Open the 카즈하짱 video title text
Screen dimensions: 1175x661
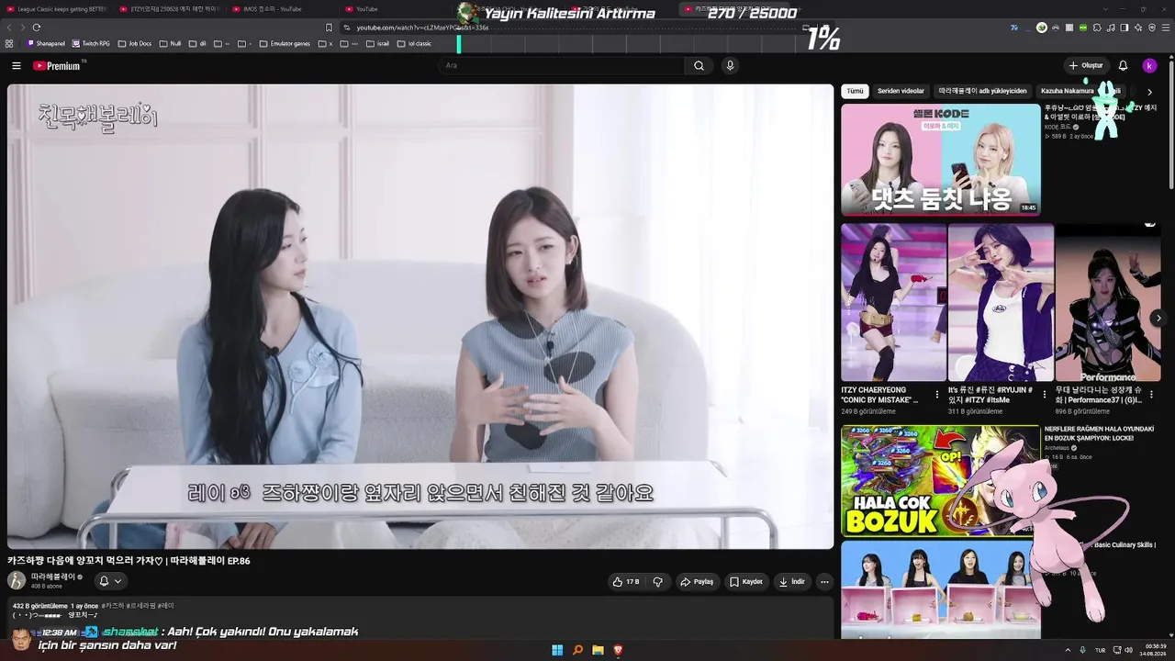tap(129, 561)
